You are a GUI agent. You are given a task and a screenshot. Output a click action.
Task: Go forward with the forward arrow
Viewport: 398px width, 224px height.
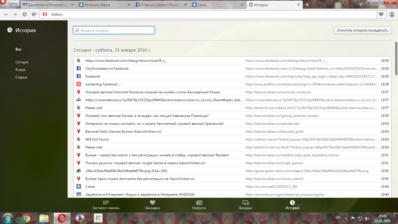click(x=15, y=14)
